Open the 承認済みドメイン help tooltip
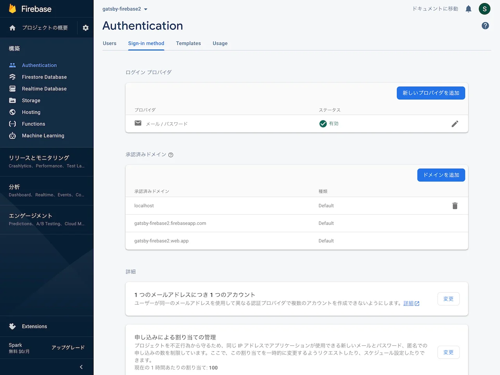Screen dimensions: 500x375 pos(171,155)
